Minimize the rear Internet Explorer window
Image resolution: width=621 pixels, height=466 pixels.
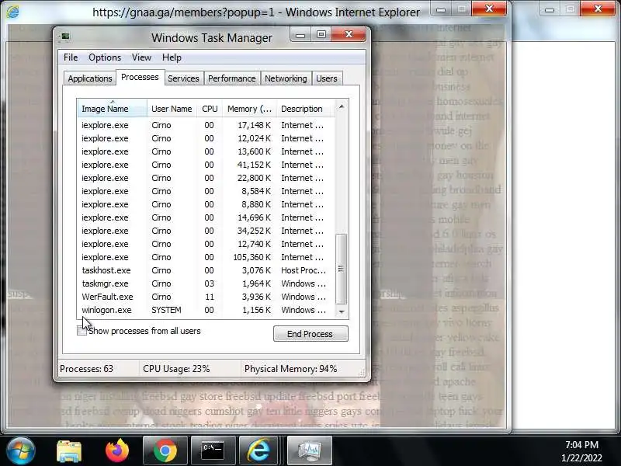click(550, 9)
